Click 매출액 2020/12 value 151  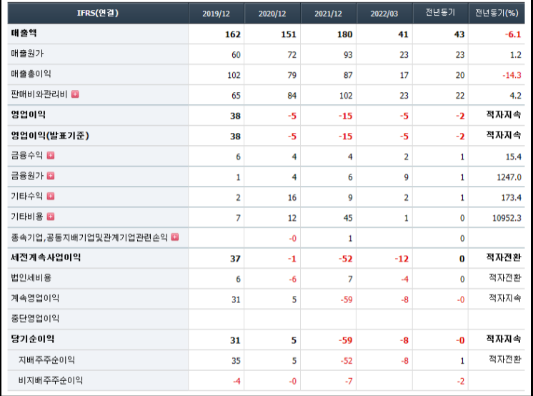(289, 34)
